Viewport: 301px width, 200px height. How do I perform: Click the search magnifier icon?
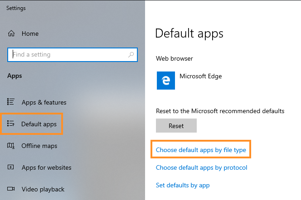click(x=131, y=55)
